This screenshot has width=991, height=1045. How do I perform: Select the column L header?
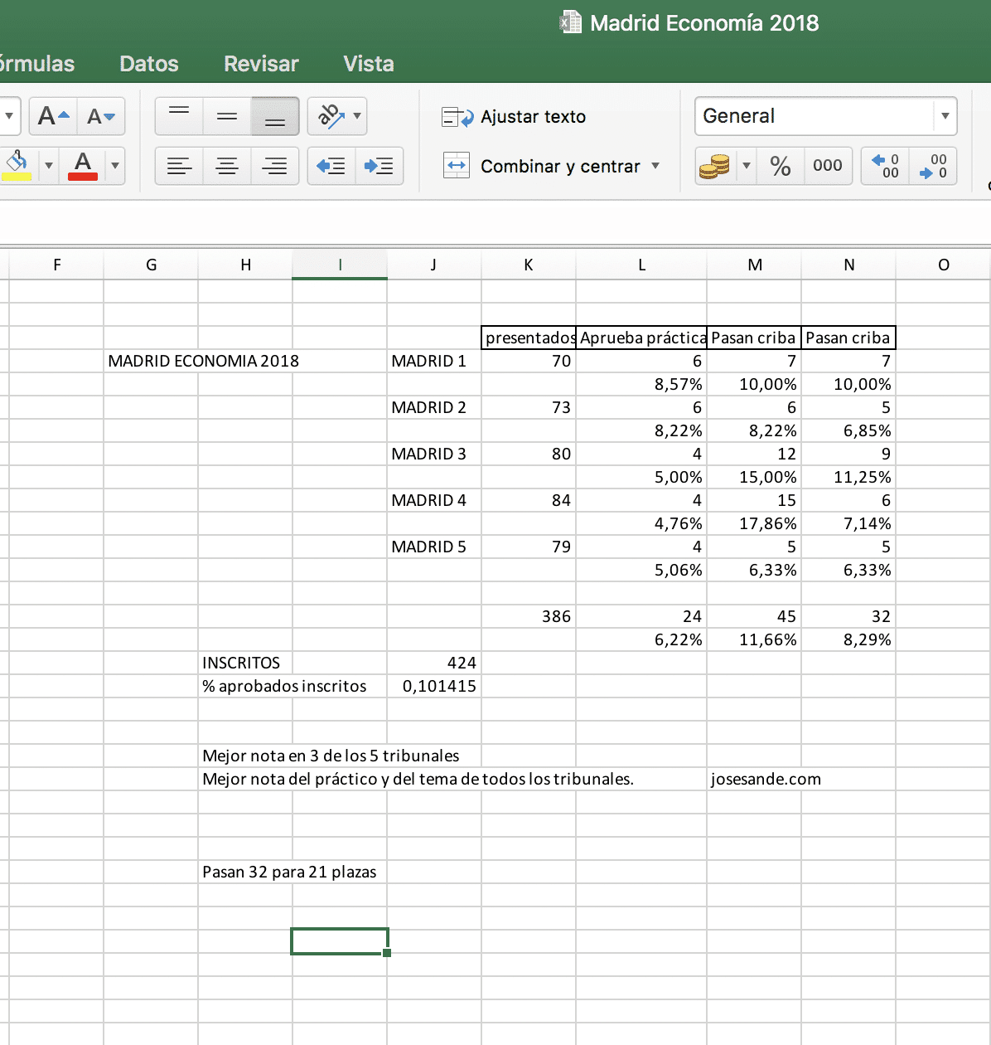(x=641, y=265)
